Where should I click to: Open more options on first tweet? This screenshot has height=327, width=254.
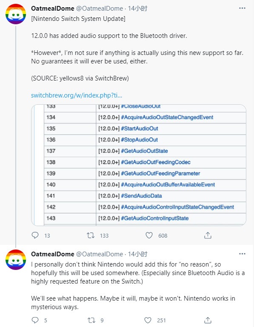pyautogui.click(x=242, y=8)
